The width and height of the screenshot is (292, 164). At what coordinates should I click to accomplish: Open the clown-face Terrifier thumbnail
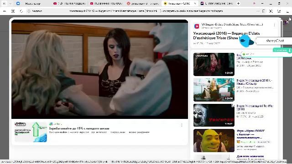pos(214,115)
